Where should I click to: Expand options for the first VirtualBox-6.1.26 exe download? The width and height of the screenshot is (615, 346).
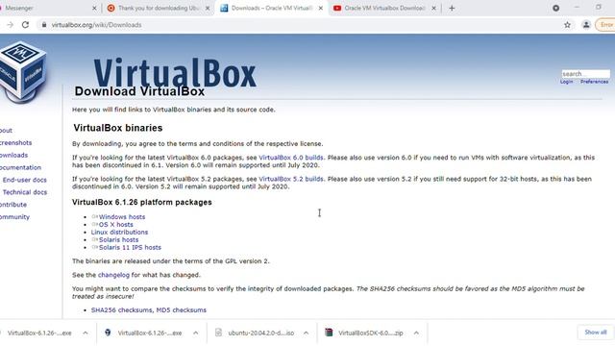(86, 333)
